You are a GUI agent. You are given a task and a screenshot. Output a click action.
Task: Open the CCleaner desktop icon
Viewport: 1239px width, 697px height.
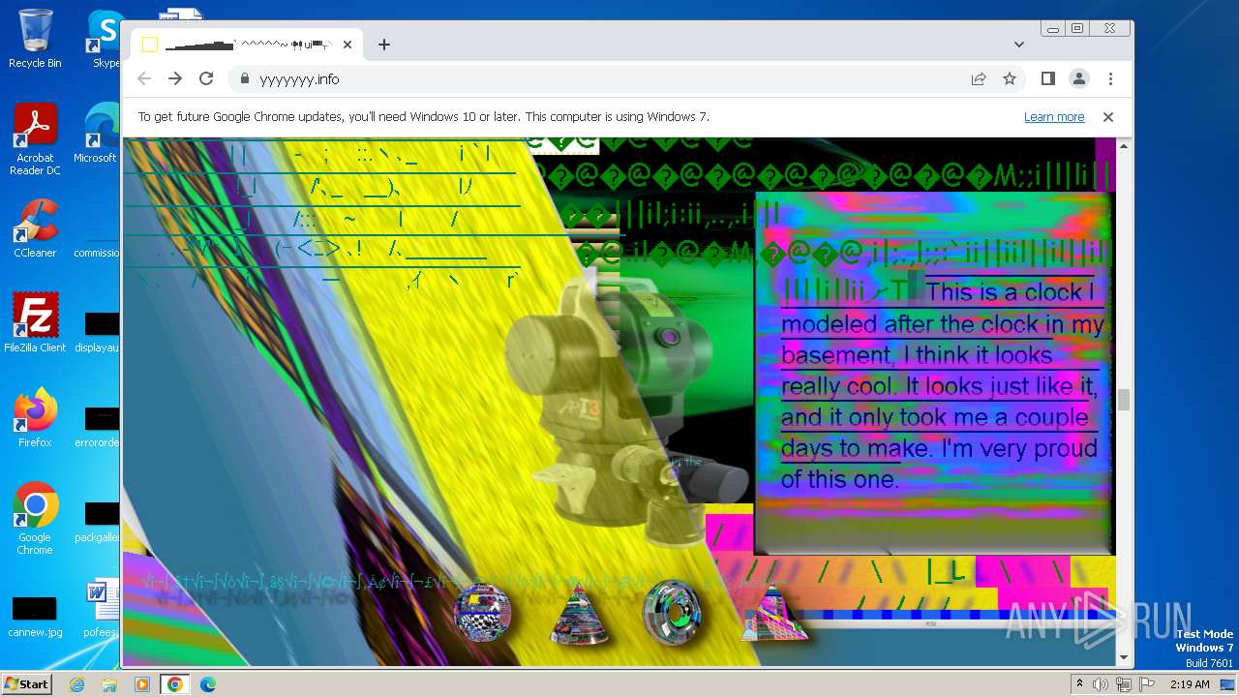click(35, 229)
